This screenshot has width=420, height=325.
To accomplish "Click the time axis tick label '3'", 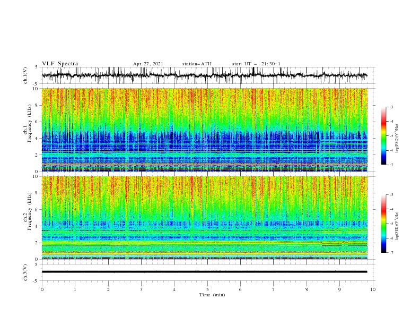I will (x=141, y=289).
